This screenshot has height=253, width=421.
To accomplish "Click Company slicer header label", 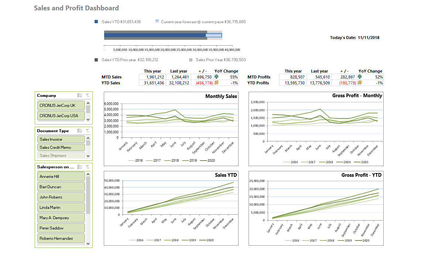I will click(47, 95).
